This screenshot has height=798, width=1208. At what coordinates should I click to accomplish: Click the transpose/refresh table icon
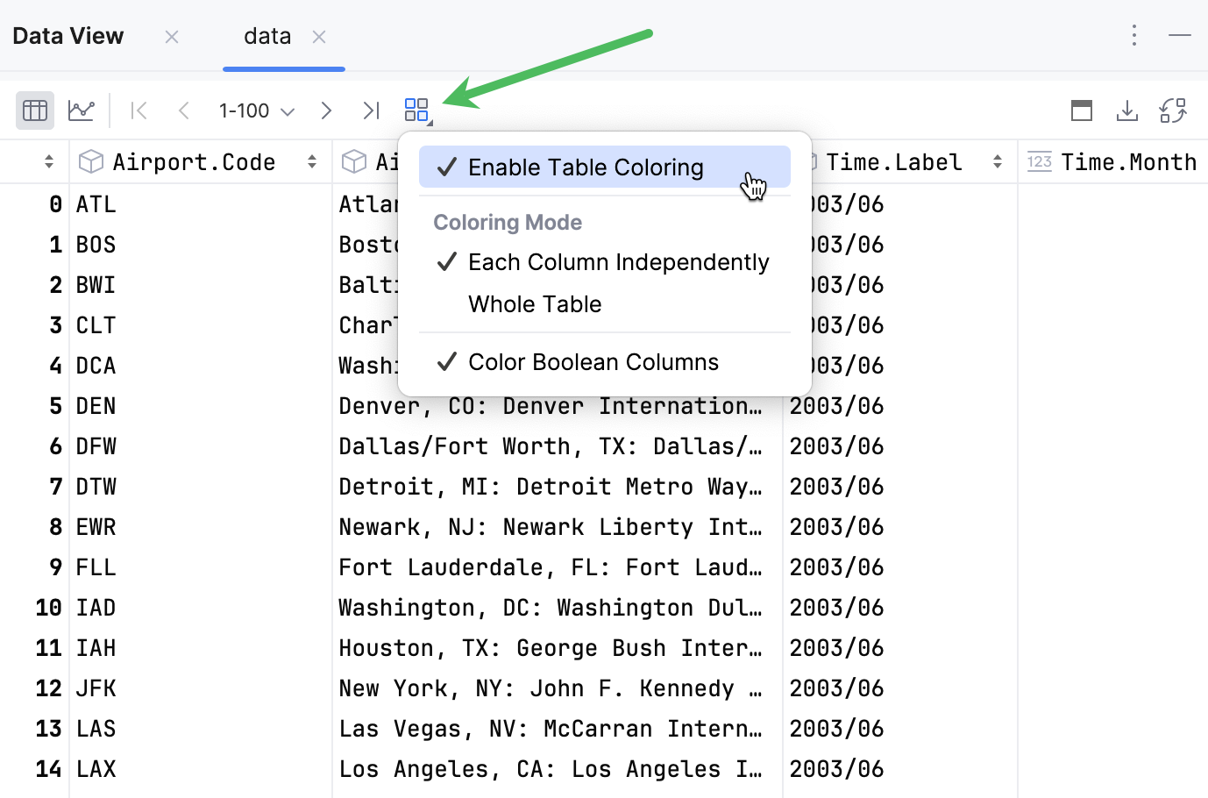pyautogui.click(x=1173, y=110)
